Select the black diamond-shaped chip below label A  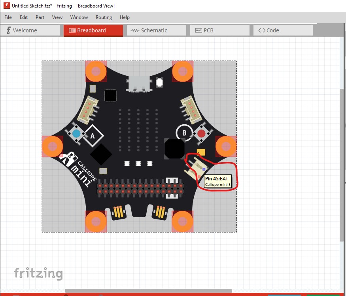coord(101,154)
